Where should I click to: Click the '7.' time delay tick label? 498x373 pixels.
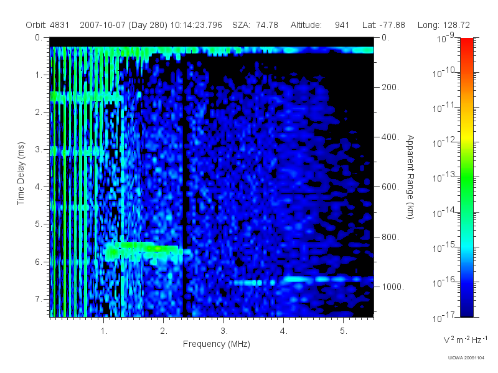39,299
